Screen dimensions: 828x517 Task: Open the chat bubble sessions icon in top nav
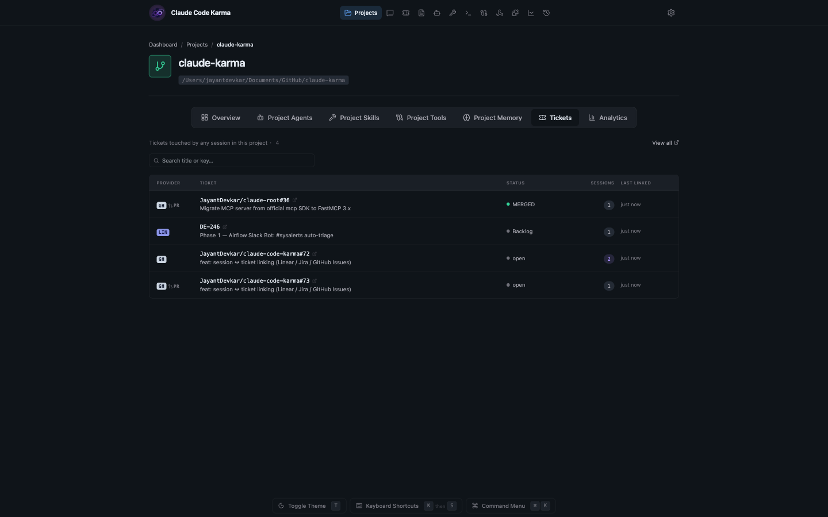pyautogui.click(x=390, y=13)
